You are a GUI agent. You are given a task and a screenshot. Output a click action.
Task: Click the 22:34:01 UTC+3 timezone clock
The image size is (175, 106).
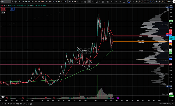[x=161, y=104]
